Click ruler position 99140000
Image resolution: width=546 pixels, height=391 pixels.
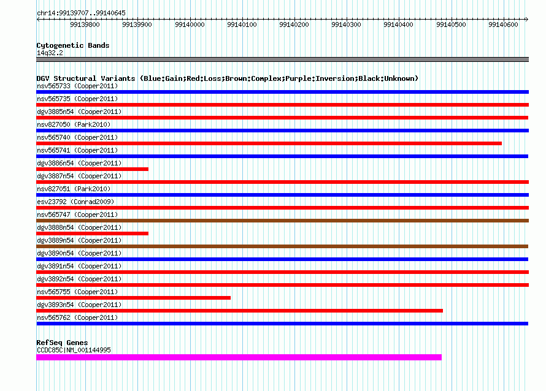pos(190,25)
